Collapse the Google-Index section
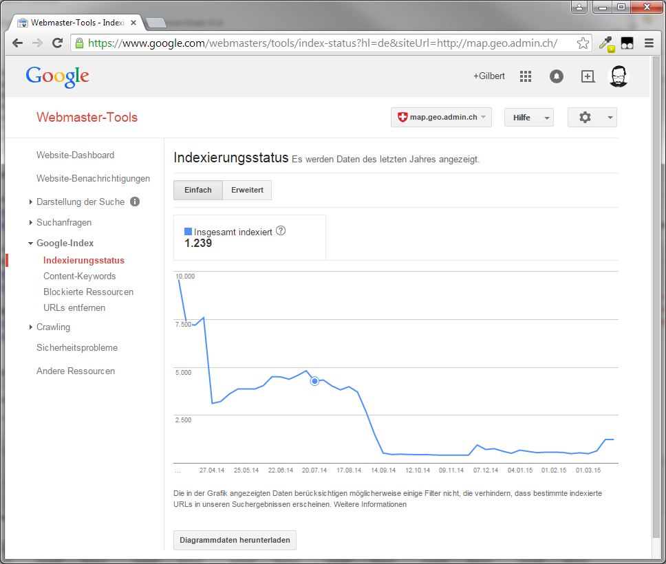Image resolution: width=666 pixels, height=564 pixels. click(x=30, y=243)
